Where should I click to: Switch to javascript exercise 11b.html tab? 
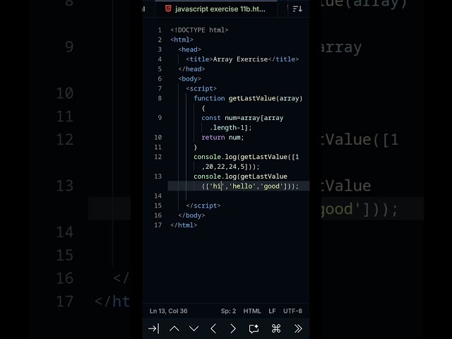pyautogui.click(x=216, y=9)
